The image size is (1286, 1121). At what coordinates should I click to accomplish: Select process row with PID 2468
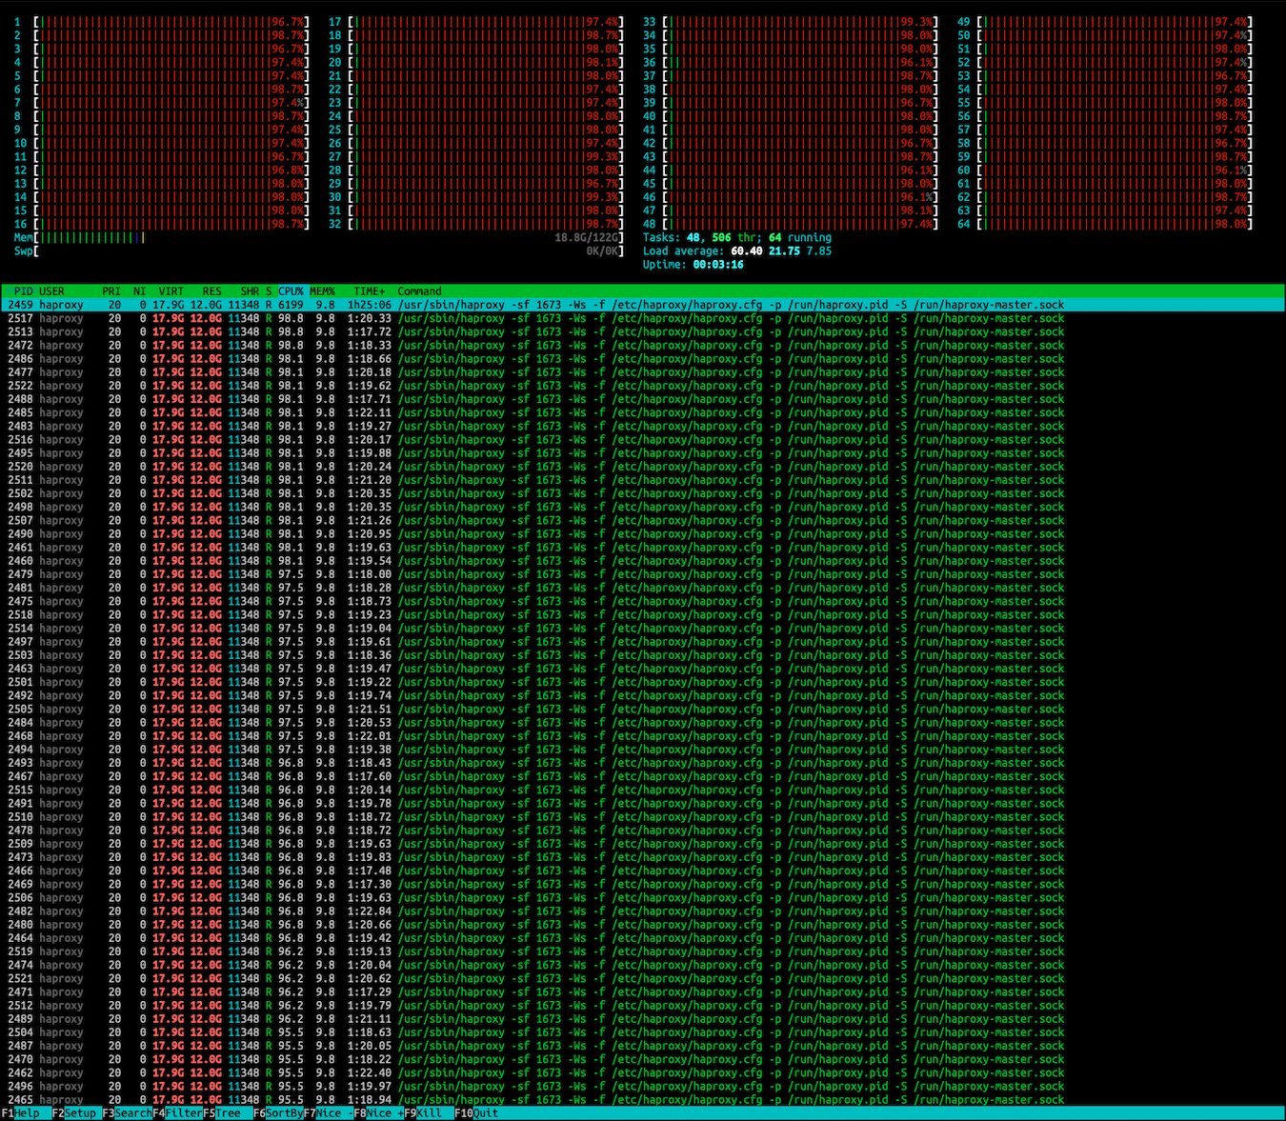point(642,736)
